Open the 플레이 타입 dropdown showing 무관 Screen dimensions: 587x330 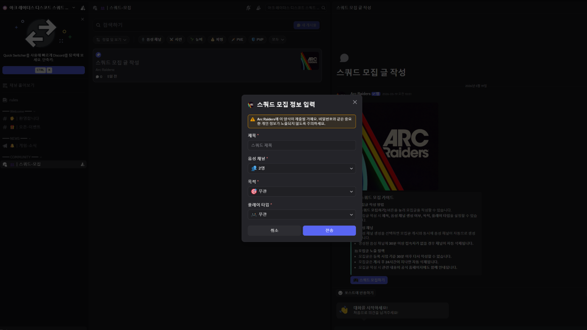pyautogui.click(x=302, y=214)
